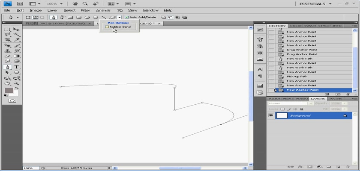This screenshot has width=360, height=171.
Task: Switch to the 路径图.JPG document tab
Action: click(55, 24)
